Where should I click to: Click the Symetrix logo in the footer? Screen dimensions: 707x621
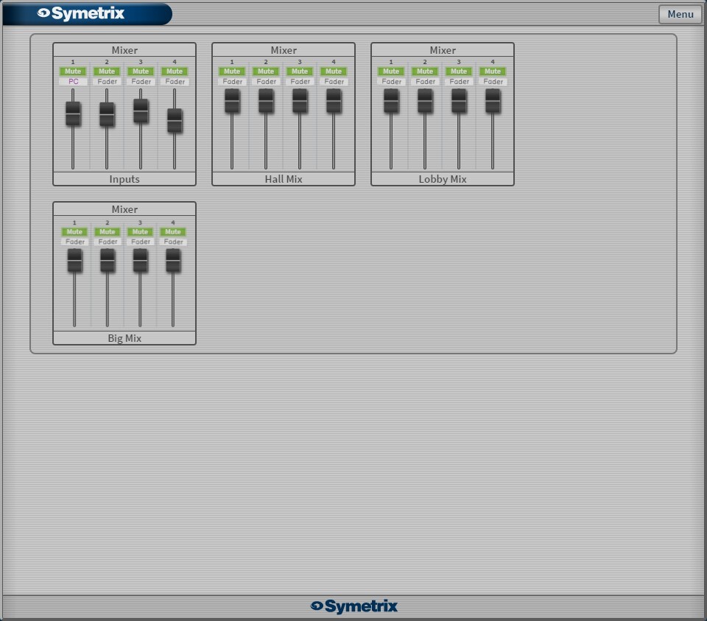point(353,606)
